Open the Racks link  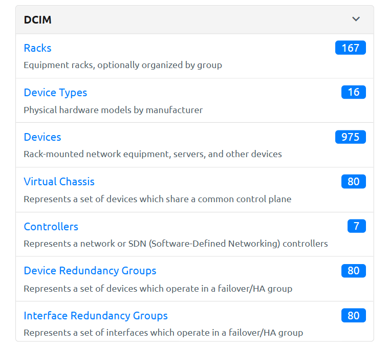point(37,48)
